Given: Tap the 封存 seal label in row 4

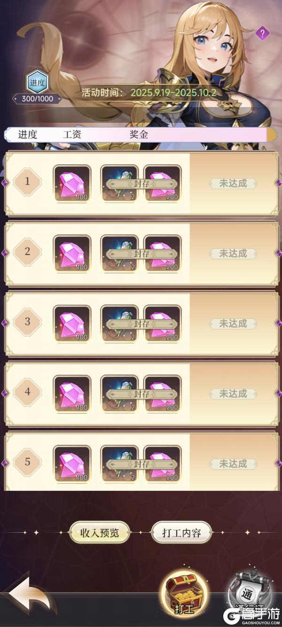Looking at the screenshot, I should 141,394.
